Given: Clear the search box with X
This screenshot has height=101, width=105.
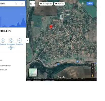Looking at the screenshot, I should (x=22, y=4).
